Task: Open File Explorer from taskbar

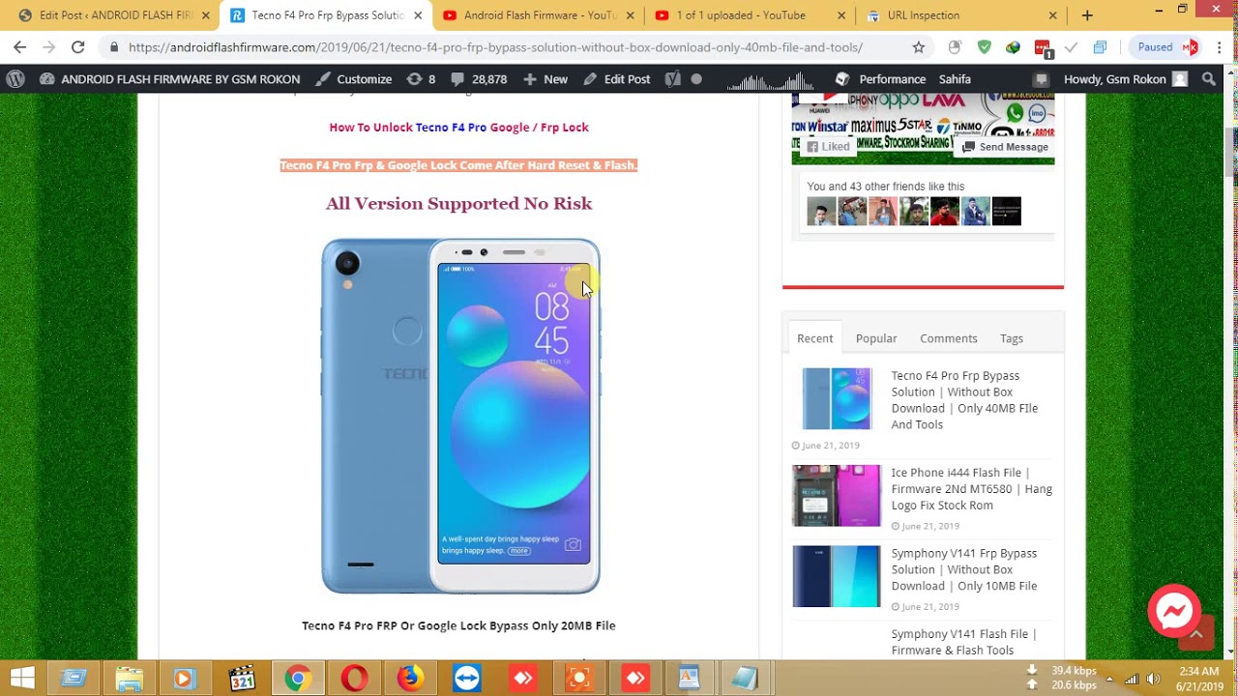Action: [130, 679]
